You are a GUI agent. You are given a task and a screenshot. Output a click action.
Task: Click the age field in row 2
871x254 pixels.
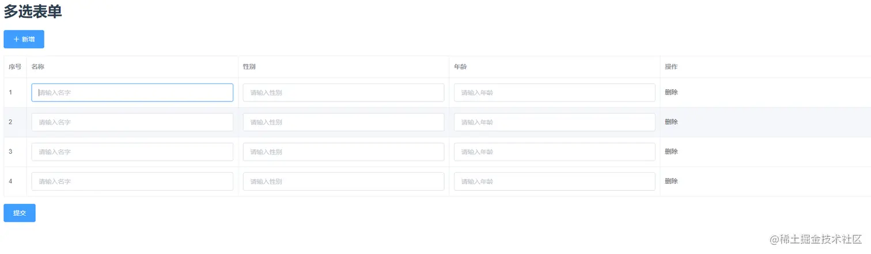(554, 122)
